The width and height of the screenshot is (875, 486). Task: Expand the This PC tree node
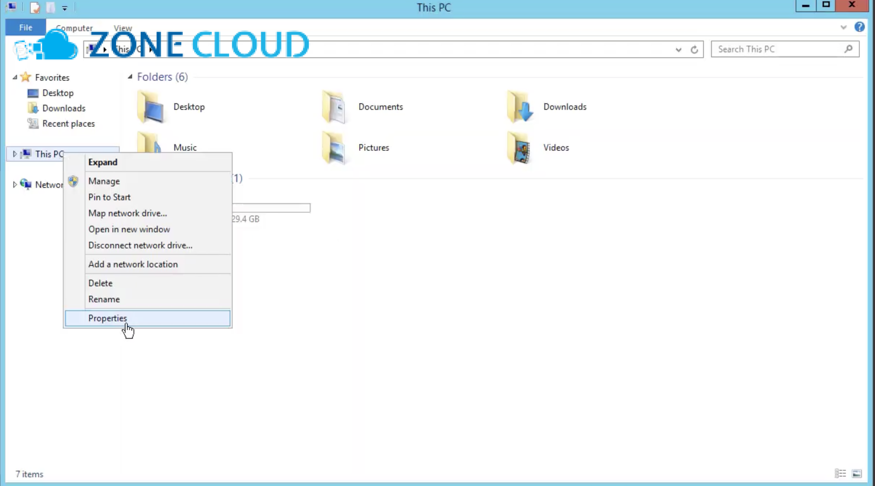point(15,154)
